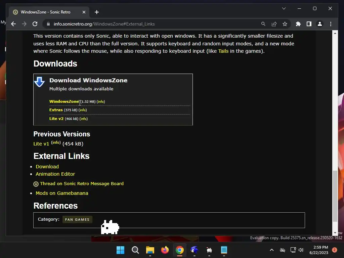Open Windows taskbar Search

tap(135, 250)
